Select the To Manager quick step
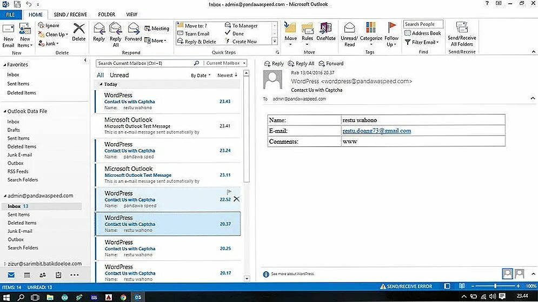 (x=241, y=26)
